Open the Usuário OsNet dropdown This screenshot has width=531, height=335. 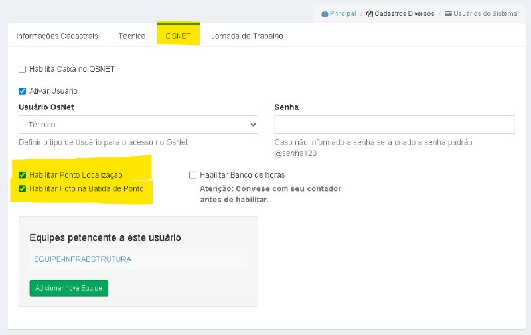[x=138, y=125]
